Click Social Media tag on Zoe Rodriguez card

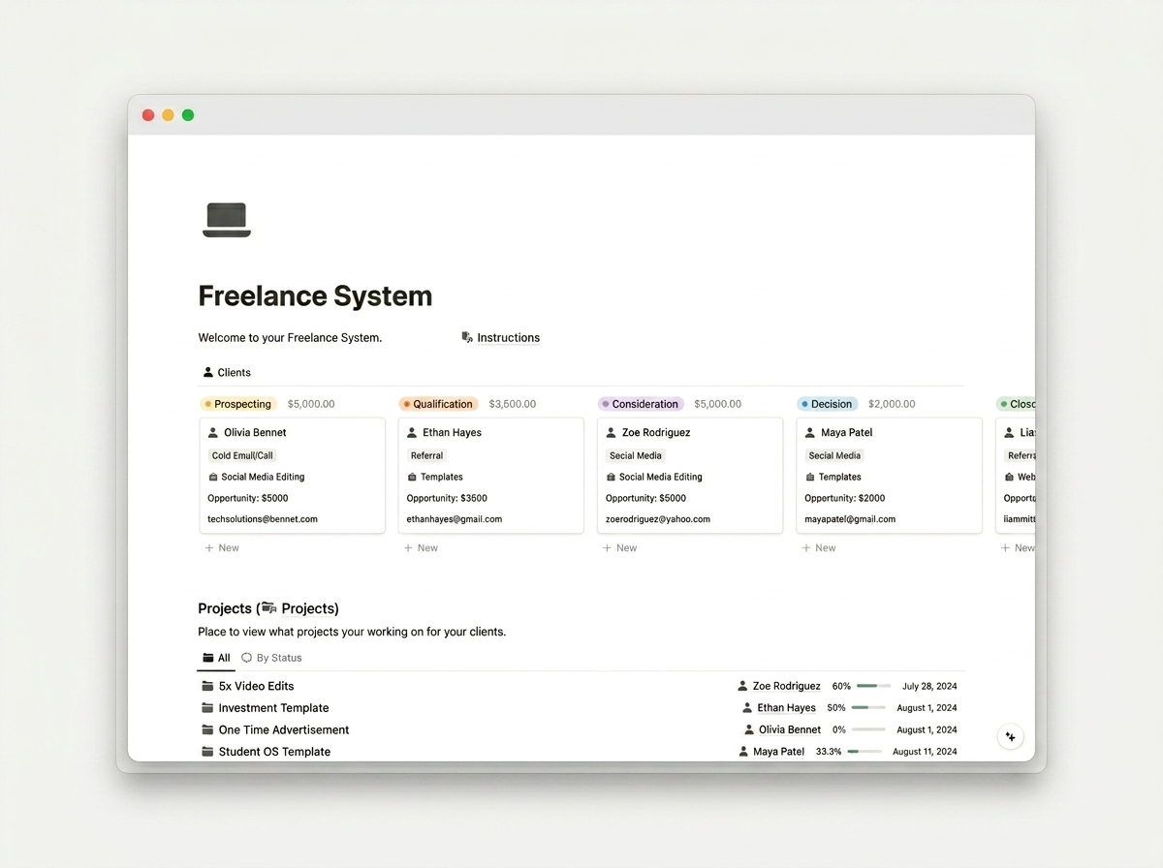[x=636, y=455]
